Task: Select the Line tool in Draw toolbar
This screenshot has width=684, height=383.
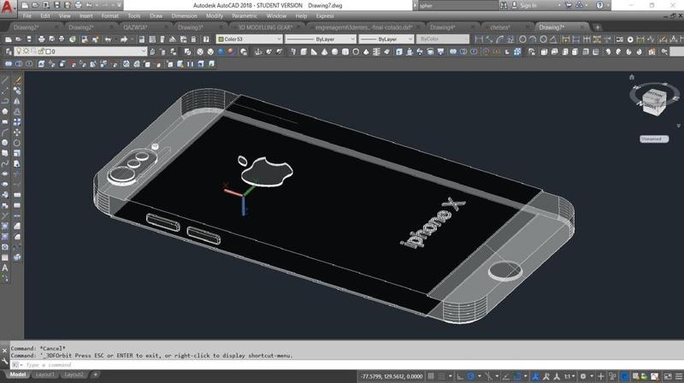Action: [5, 80]
